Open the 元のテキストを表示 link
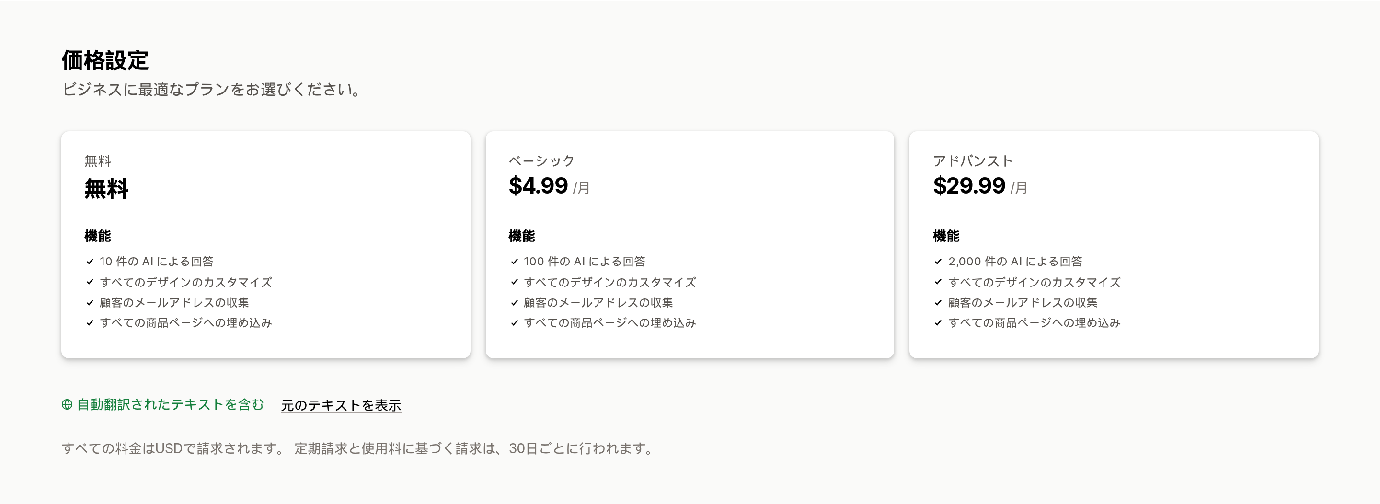Image resolution: width=1380 pixels, height=504 pixels. 341,405
